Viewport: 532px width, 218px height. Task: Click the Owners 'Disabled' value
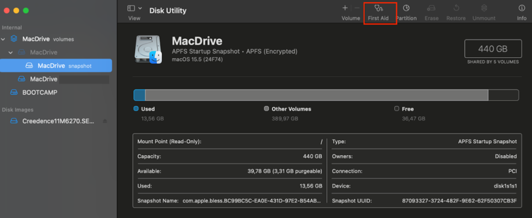[x=506, y=156]
